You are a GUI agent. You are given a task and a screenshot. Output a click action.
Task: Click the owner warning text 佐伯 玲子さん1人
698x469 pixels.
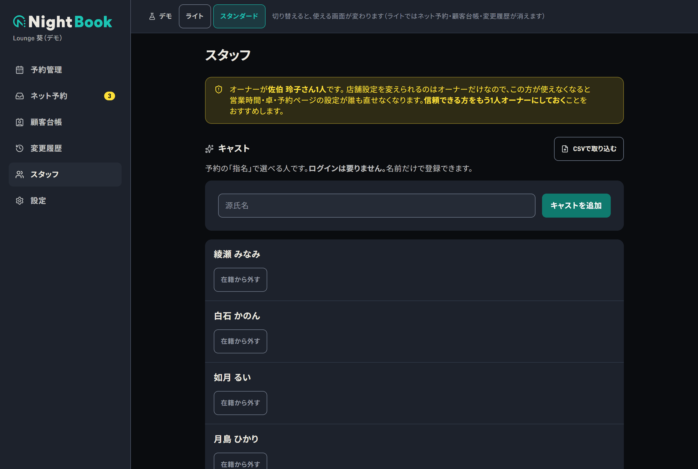[297, 89]
